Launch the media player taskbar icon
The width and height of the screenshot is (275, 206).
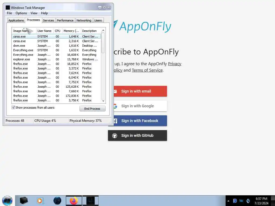pyautogui.click(x=40, y=201)
